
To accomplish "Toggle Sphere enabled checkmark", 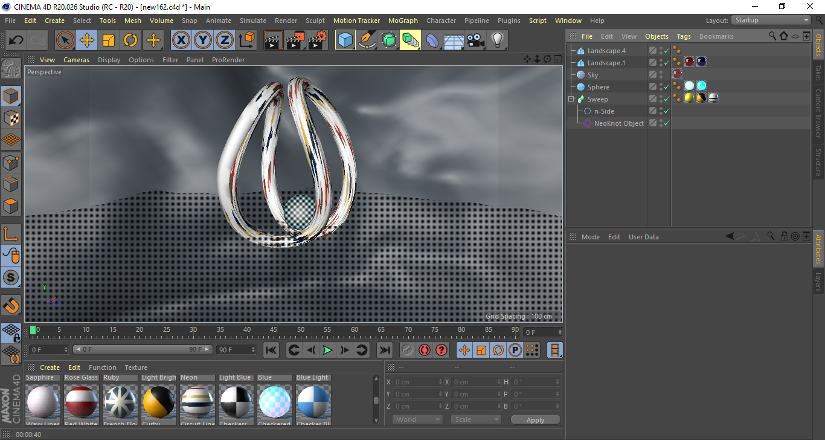I will [666, 87].
